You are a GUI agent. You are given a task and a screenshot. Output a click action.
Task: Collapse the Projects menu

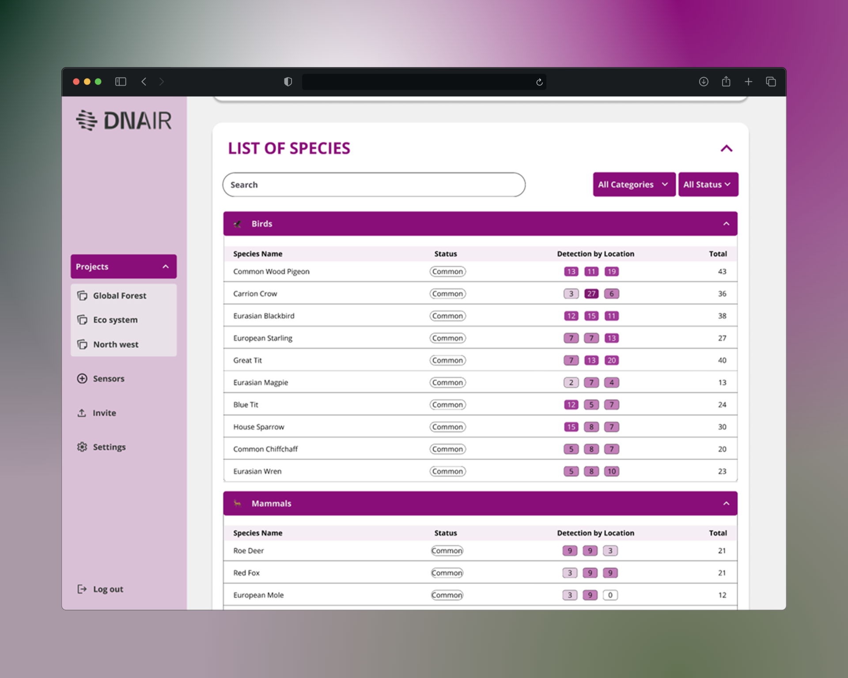pyautogui.click(x=166, y=267)
